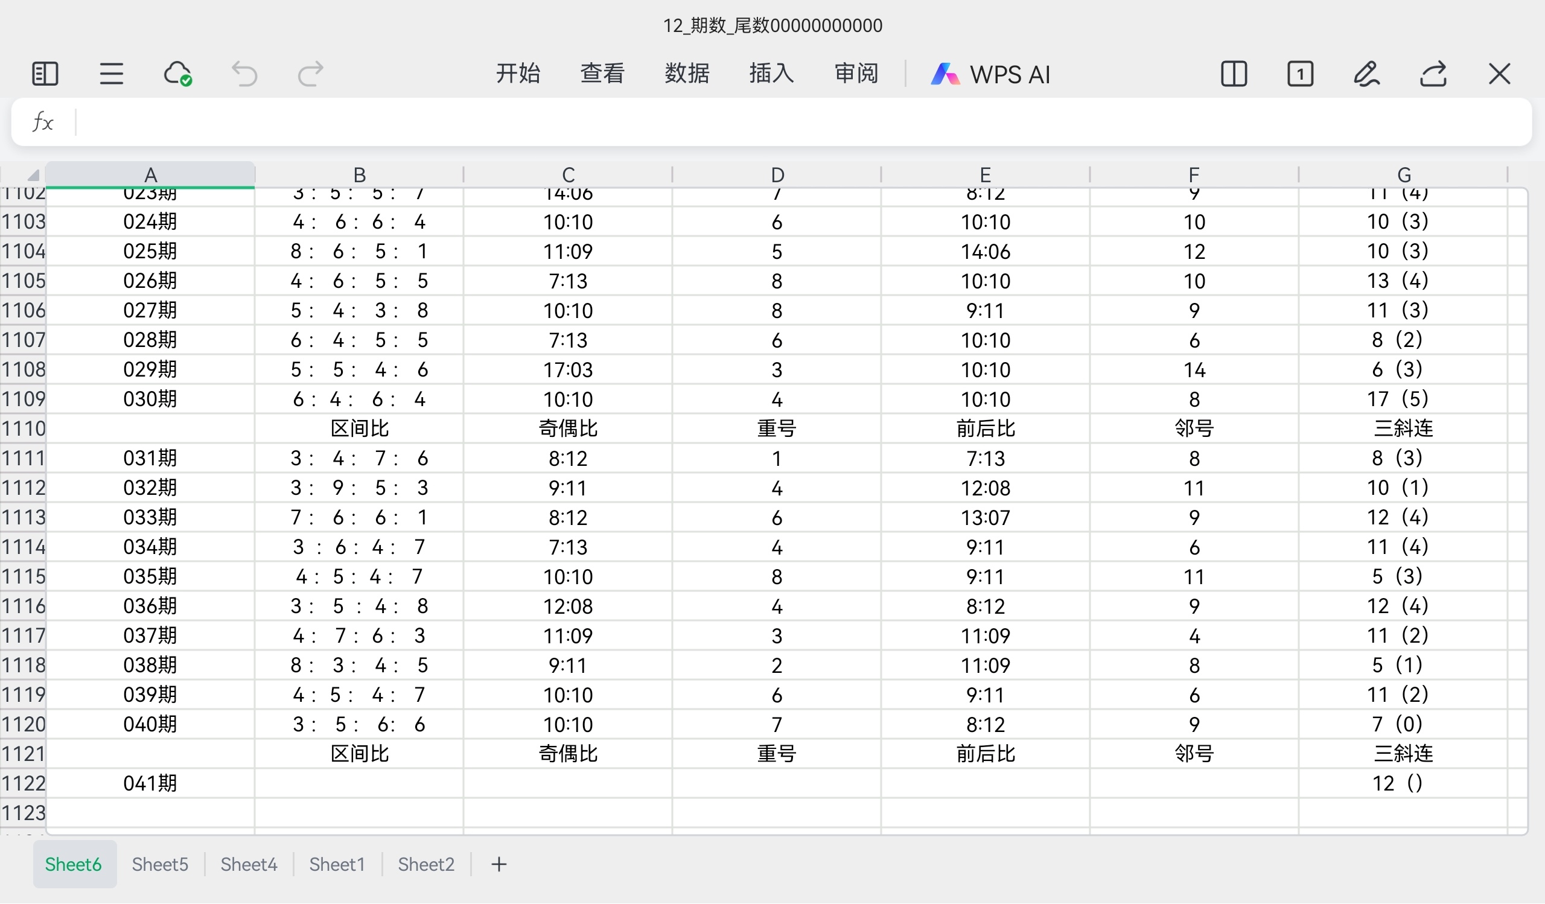
Task: Redo the last undone action
Action: (310, 74)
